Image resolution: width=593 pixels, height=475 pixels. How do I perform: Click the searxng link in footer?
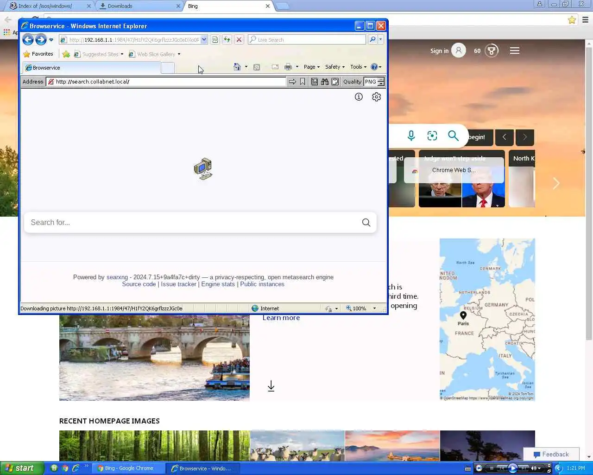pyautogui.click(x=117, y=277)
